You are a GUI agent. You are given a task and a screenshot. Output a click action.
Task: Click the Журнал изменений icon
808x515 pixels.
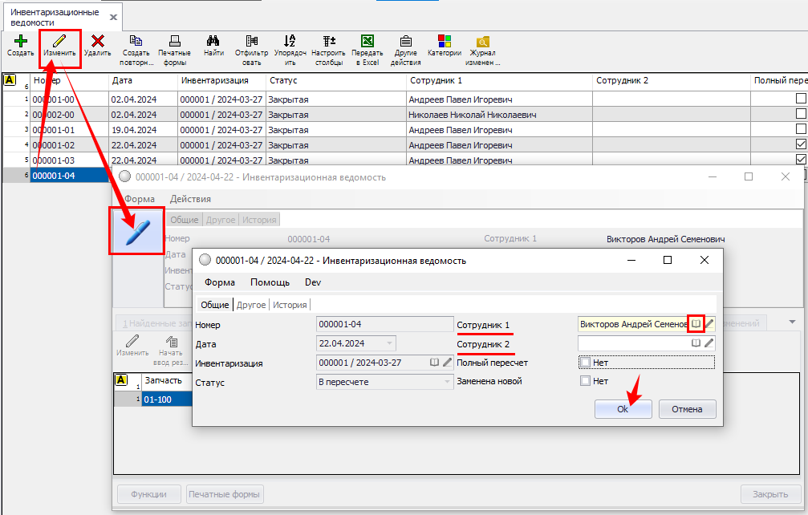point(483,41)
